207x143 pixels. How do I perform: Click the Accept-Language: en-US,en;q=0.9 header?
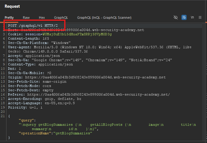click(41, 103)
